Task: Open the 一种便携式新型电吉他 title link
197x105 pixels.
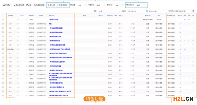Action: click(56, 70)
